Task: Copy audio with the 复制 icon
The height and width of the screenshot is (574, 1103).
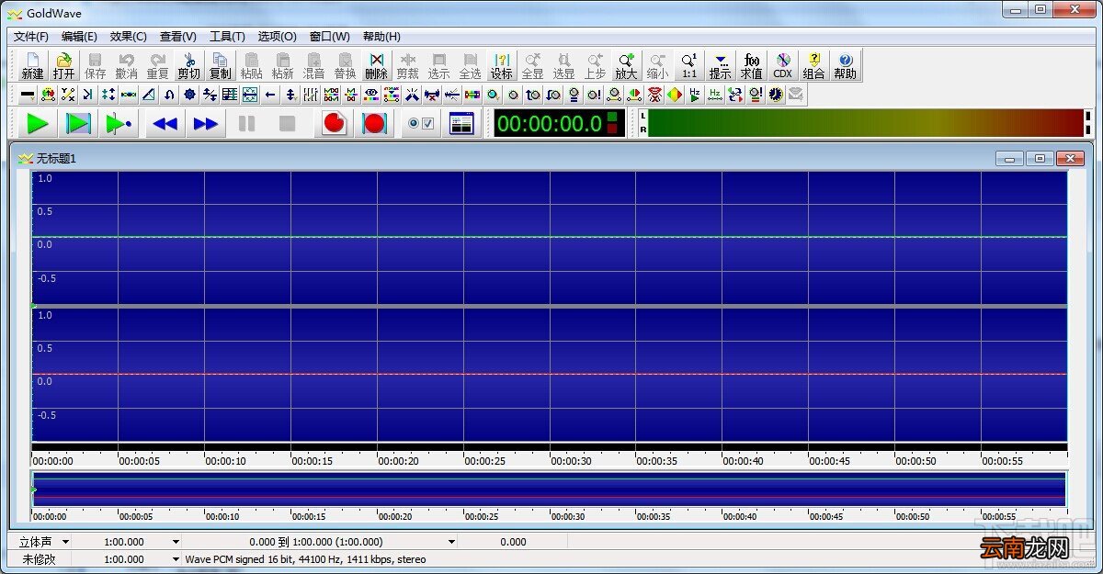Action: tap(220, 65)
